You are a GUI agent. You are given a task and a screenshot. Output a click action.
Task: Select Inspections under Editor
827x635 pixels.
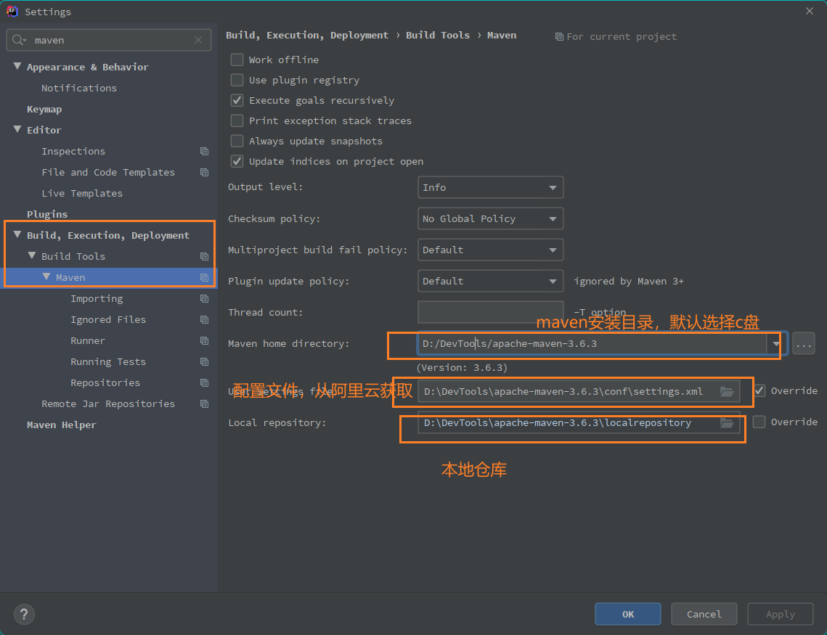[x=73, y=151]
